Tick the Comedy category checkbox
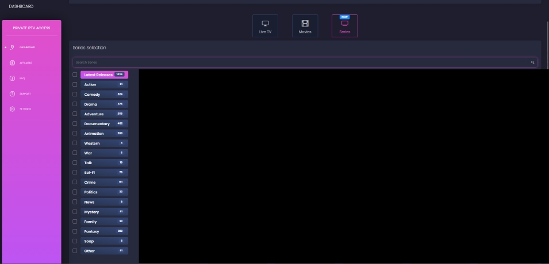Viewport: 549px width, 264px height. [75, 94]
